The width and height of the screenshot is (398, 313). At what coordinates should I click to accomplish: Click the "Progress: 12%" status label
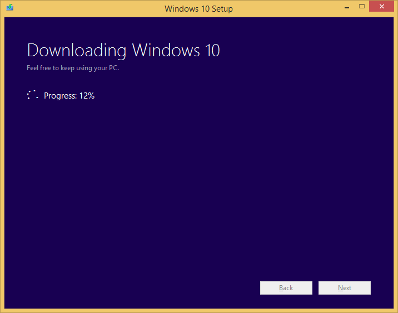pyautogui.click(x=69, y=96)
